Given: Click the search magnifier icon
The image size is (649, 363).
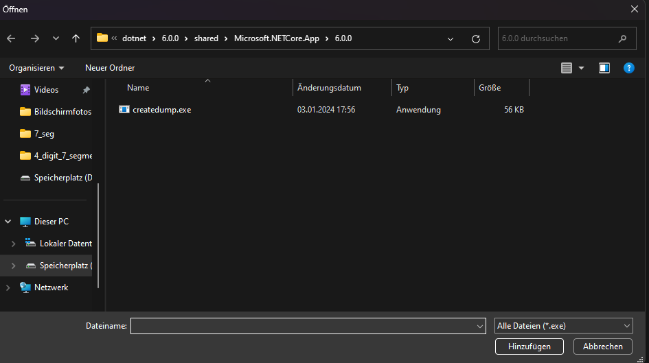Looking at the screenshot, I should point(622,38).
